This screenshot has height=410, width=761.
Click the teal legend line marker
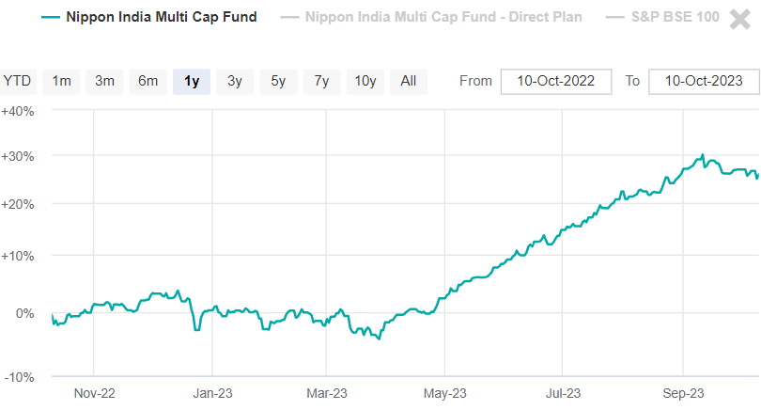[x=52, y=18]
